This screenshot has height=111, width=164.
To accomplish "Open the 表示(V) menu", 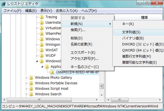I will (x=46, y=11).
